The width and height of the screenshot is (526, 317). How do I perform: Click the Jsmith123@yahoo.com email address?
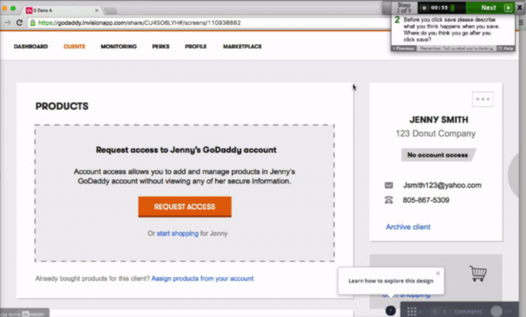(443, 185)
